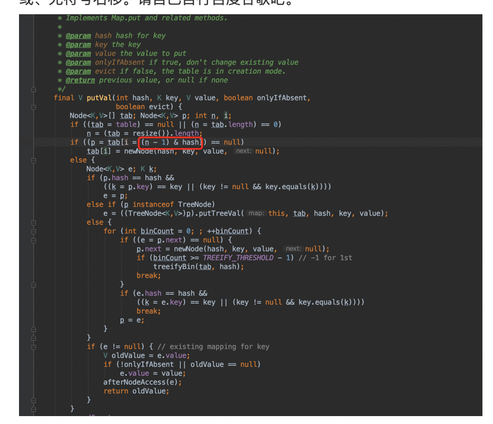Click 'if (e.hash == hash &&' line
Viewport: 493px width, 424px height.
click(164, 293)
